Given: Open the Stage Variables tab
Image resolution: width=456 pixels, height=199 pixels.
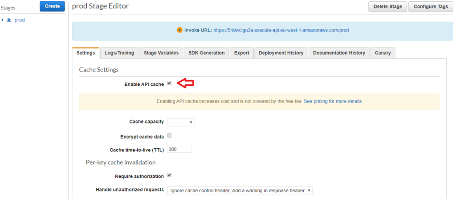Looking at the screenshot, I should pyautogui.click(x=161, y=53).
